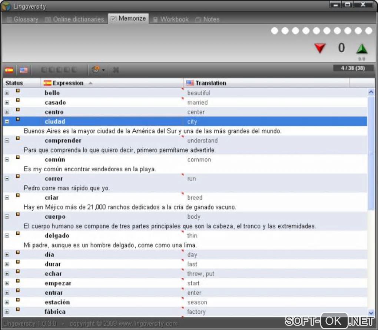Click the status icon for día
This screenshot has height=330, width=378.
(x=18, y=253)
